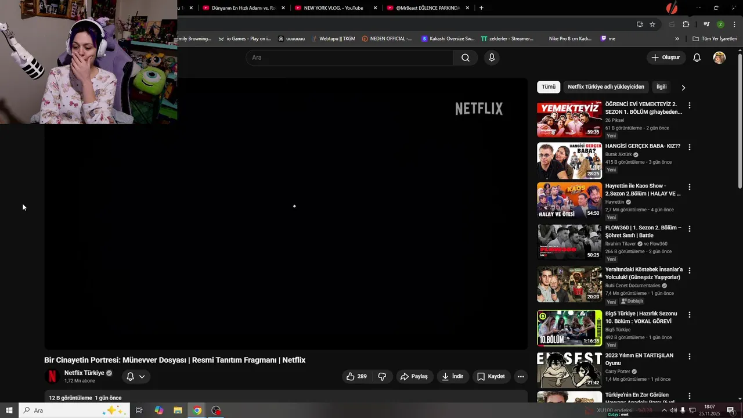The width and height of the screenshot is (743, 418).
Task: Click the Paylaş share button
Action: coord(414,376)
